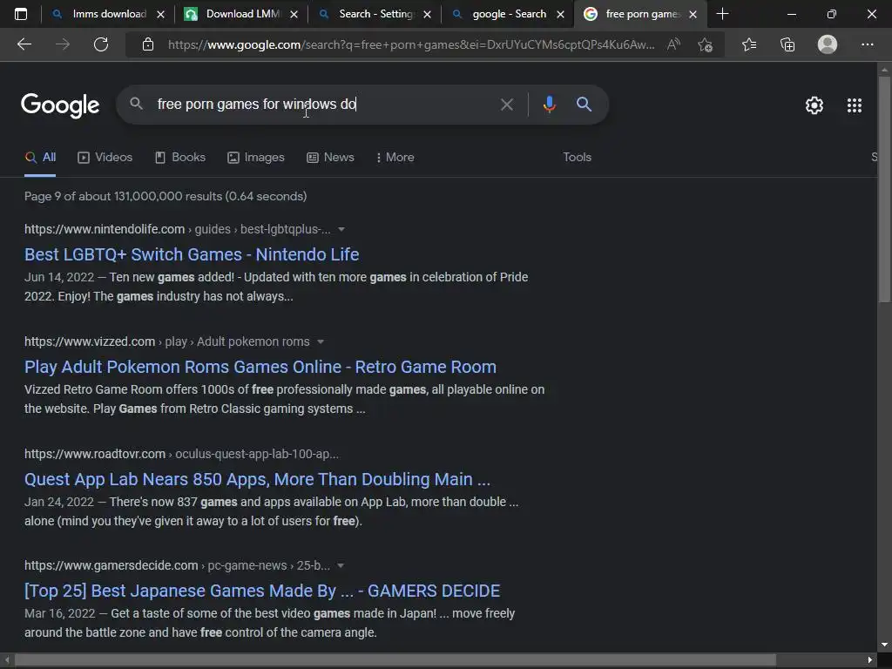Image resolution: width=892 pixels, height=669 pixels.
Task: Click the browser address bar URL
Action: (411, 44)
